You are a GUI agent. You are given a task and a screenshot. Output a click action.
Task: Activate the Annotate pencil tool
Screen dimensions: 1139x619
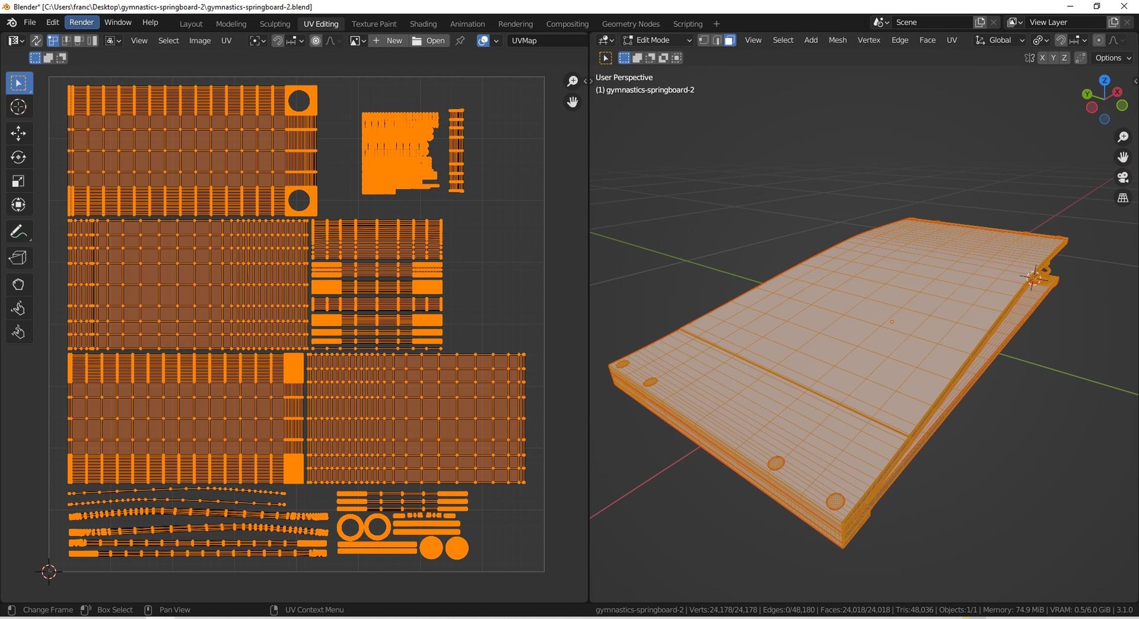pos(18,232)
